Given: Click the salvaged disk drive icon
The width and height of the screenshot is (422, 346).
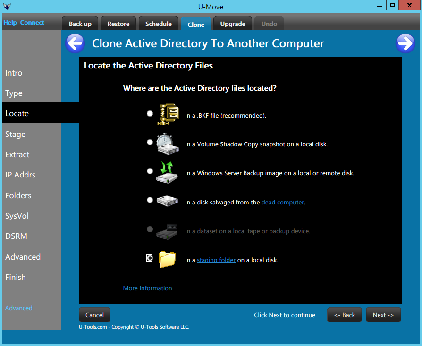Looking at the screenshot, I should tap(167, 201).
